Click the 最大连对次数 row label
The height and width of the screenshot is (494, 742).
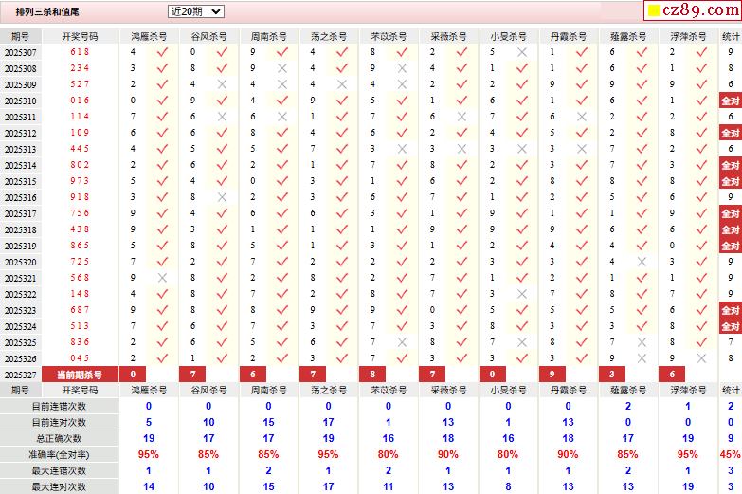pyautogui.click(x=59, y=487)
